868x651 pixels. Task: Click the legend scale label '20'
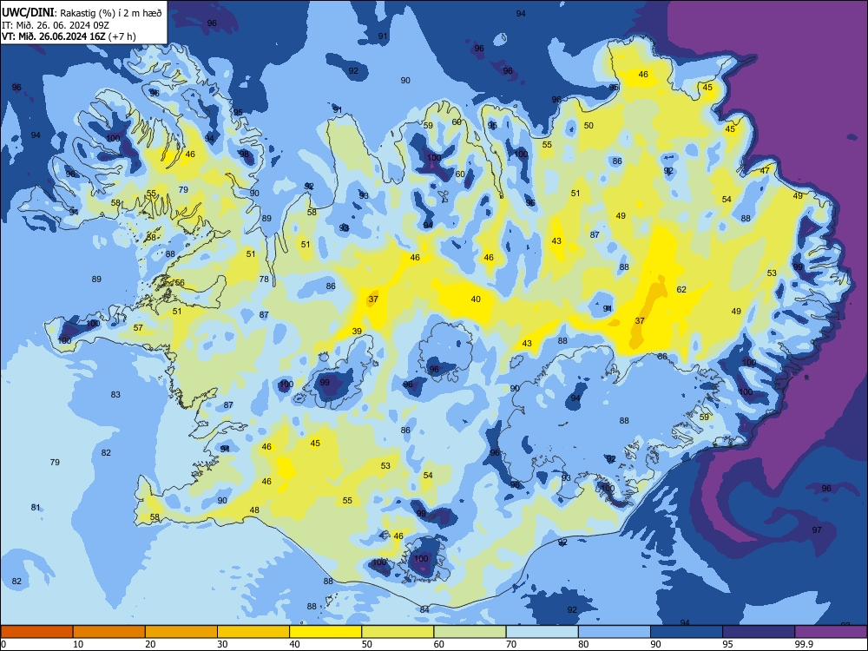click(x=150, y=644)
